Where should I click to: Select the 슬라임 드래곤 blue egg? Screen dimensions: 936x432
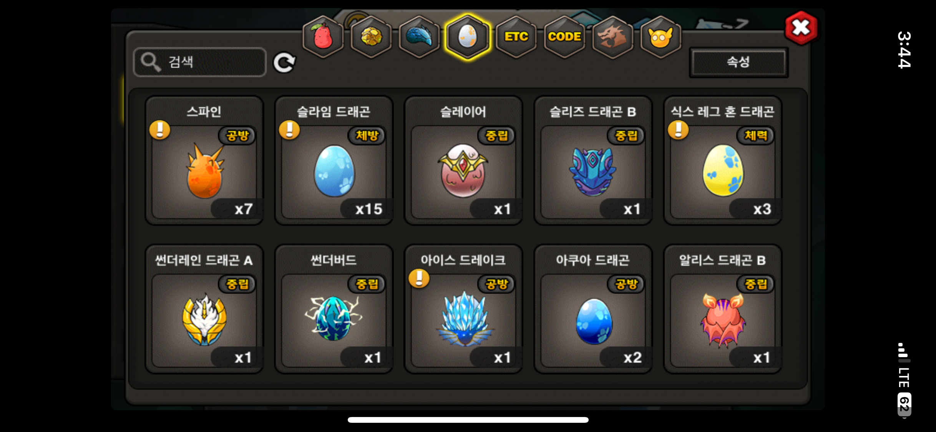[334, 160]
